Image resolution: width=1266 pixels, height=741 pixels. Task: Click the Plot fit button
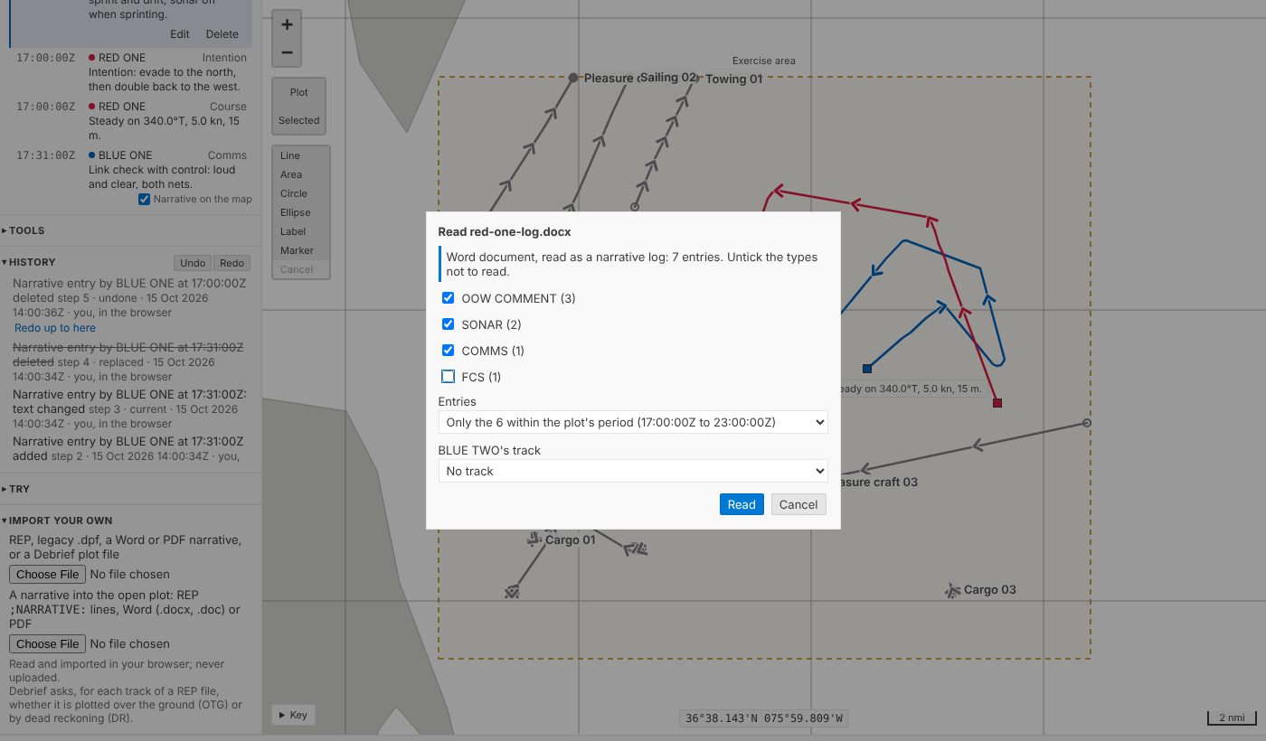(299, 92)
